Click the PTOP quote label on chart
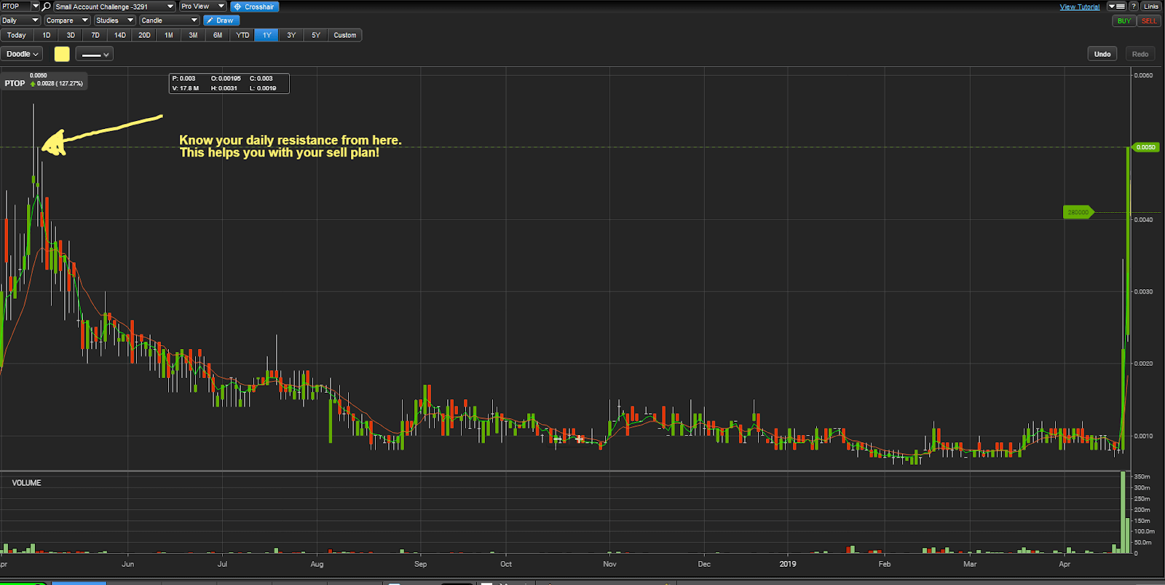 (x=44, y=80)
